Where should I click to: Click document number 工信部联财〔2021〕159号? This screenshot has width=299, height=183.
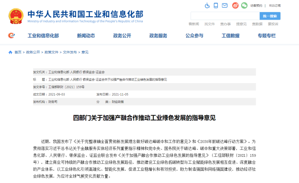66,87
